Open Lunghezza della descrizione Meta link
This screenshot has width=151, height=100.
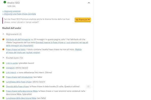21,98
